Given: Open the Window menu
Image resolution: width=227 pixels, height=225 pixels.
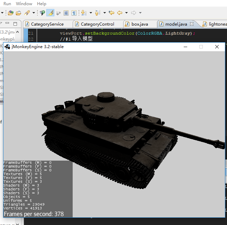Looking at the screenshot, I should coord(24,3).
